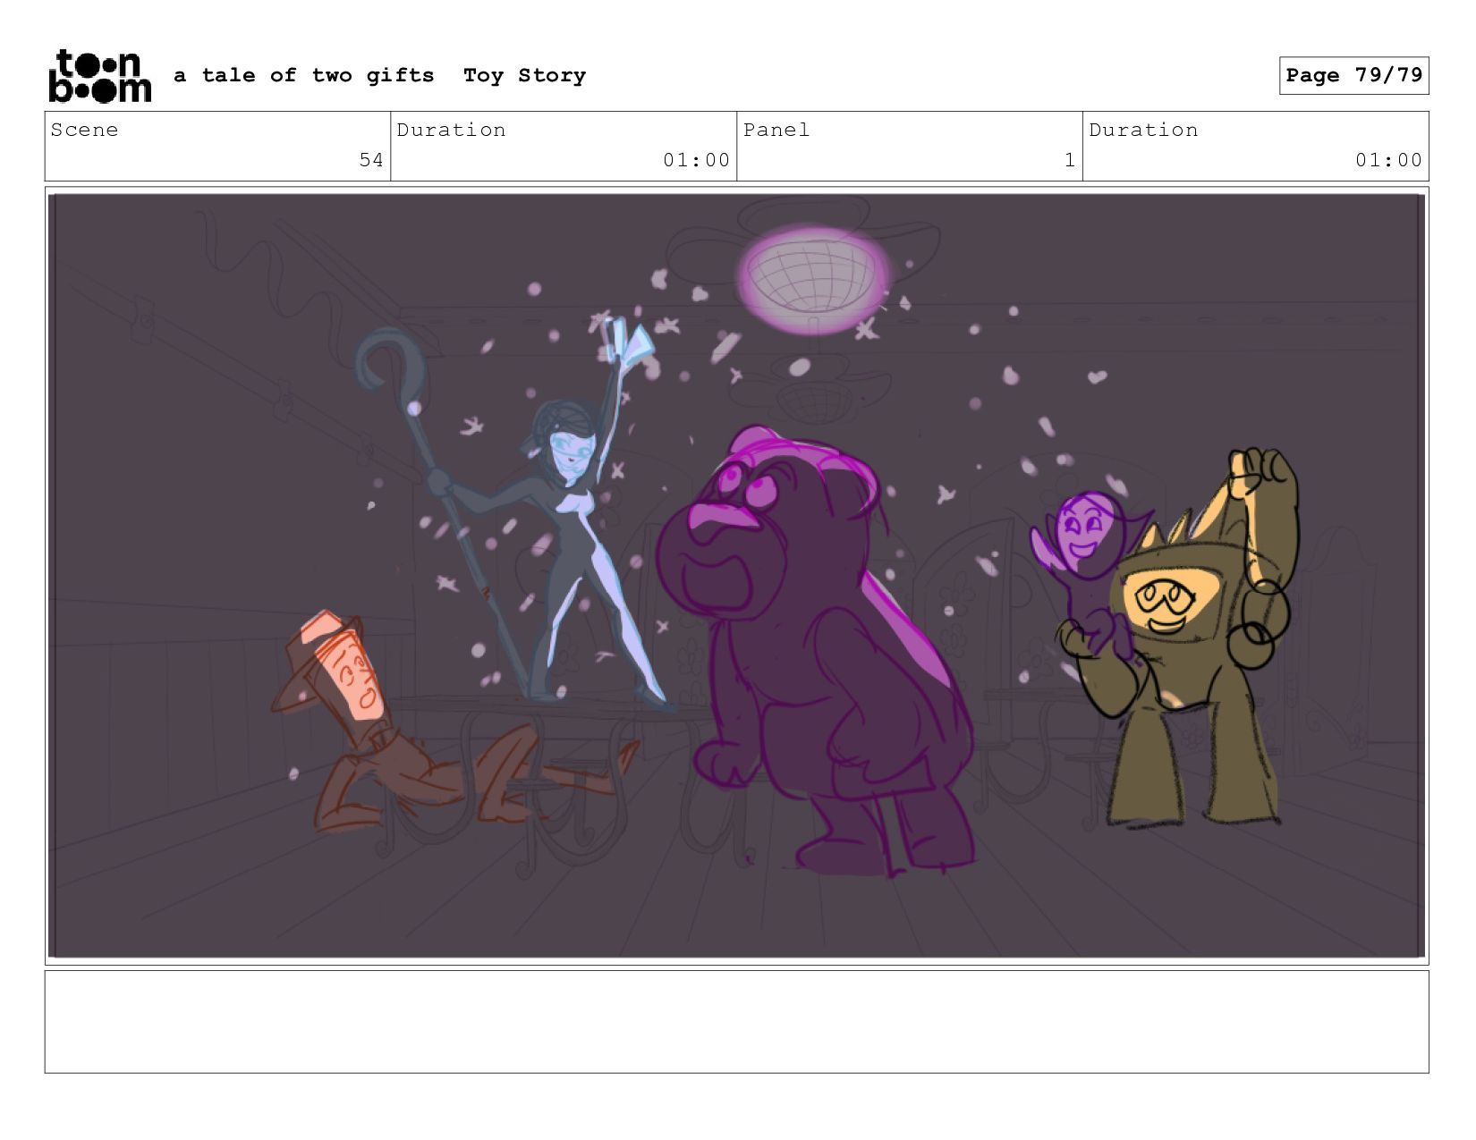Select the scene number "54"
Image resolution: width=1476 pixels, height=1140 pixels.
pos(371,160)
